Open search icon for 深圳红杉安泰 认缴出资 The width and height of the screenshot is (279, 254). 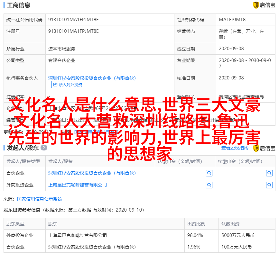(x=209, y=173)
